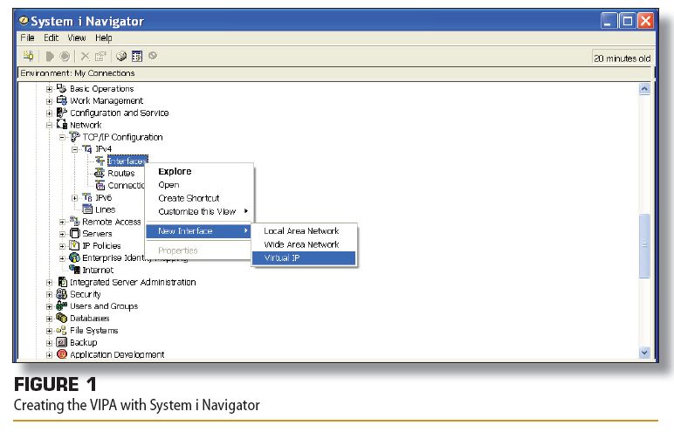Screen dimensions: 674x432
Task: Open the Edit menu
Action: [x=51, y=38]
